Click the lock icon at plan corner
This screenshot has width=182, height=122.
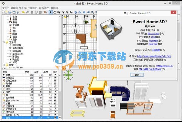(x=65, y=17)
